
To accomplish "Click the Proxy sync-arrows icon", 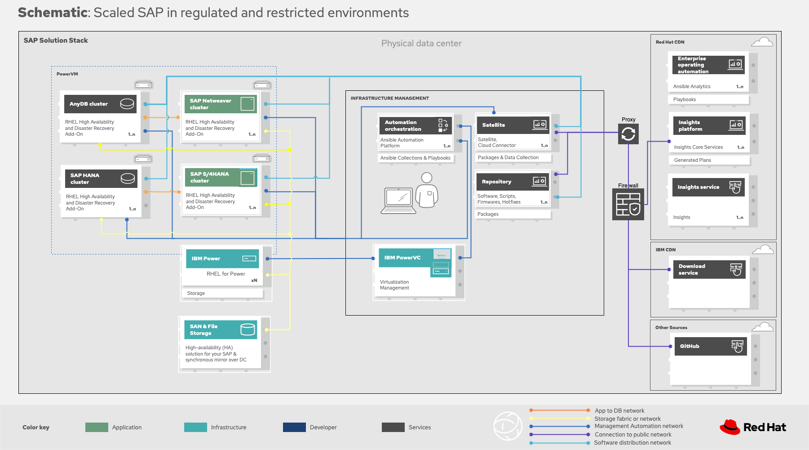I will 628,134.
